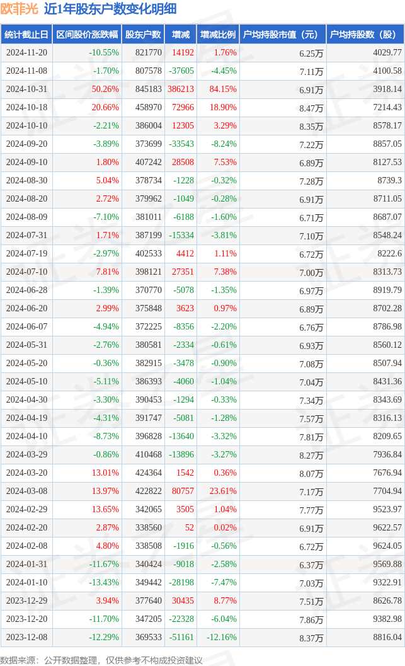Click the price change value 13.01%
405x666 pixels.
pyautogui.click(x=105, y=473)
